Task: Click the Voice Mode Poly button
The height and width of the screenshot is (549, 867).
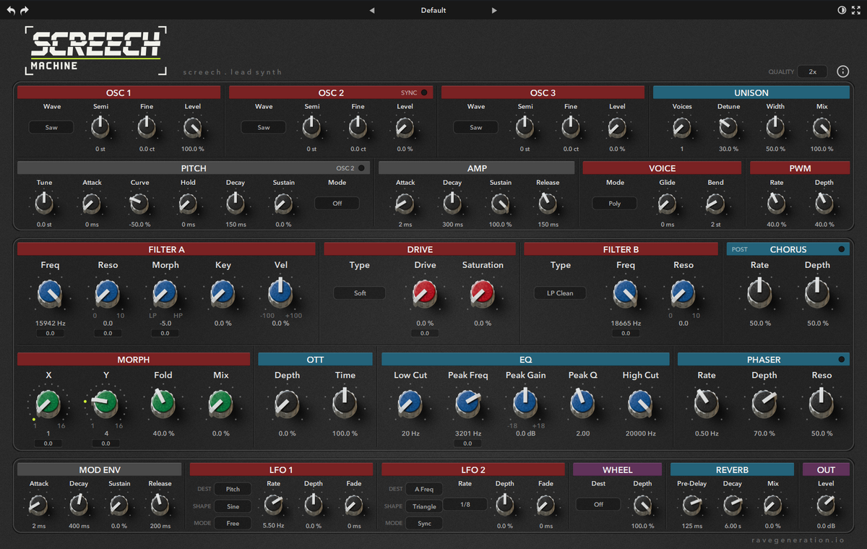Action: [x=615, y=204]
